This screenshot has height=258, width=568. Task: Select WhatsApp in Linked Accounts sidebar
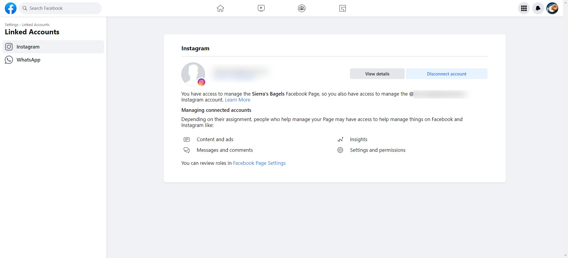pos(28,60)
